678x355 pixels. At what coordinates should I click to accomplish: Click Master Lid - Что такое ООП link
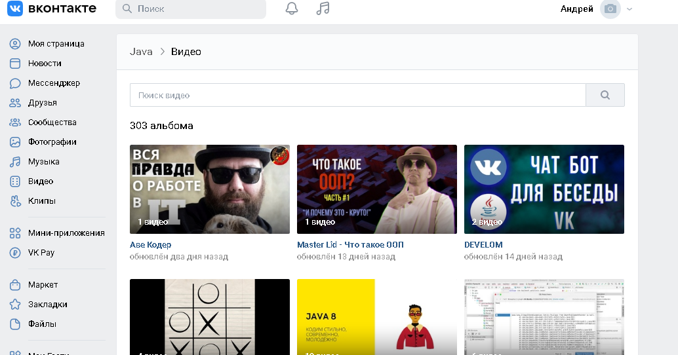(350, 245)
